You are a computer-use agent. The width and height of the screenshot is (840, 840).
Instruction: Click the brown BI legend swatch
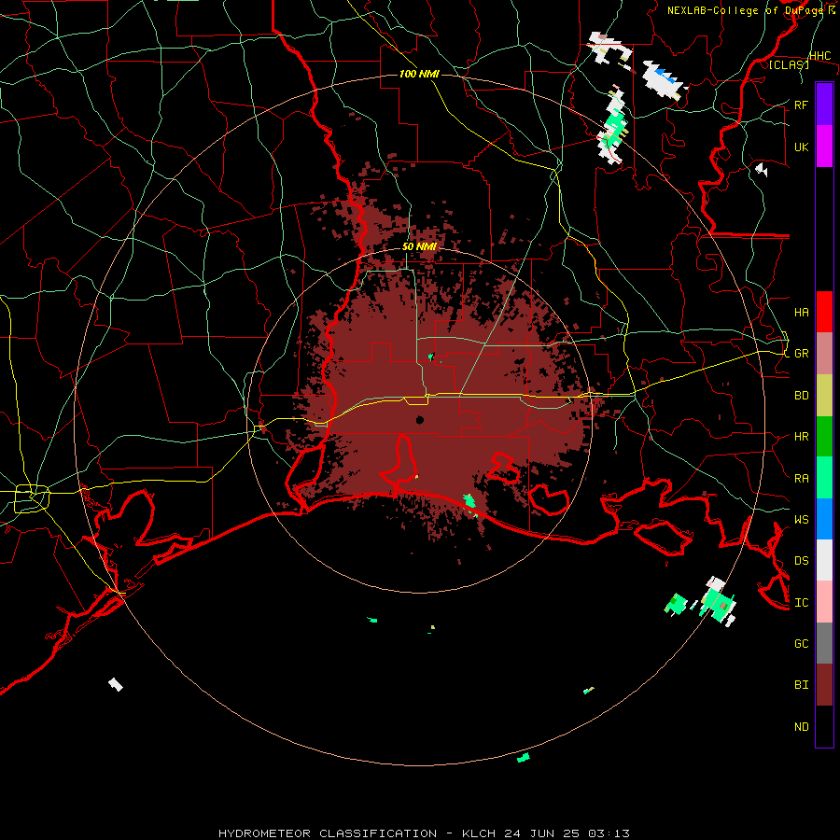click(x=824, y=685)
